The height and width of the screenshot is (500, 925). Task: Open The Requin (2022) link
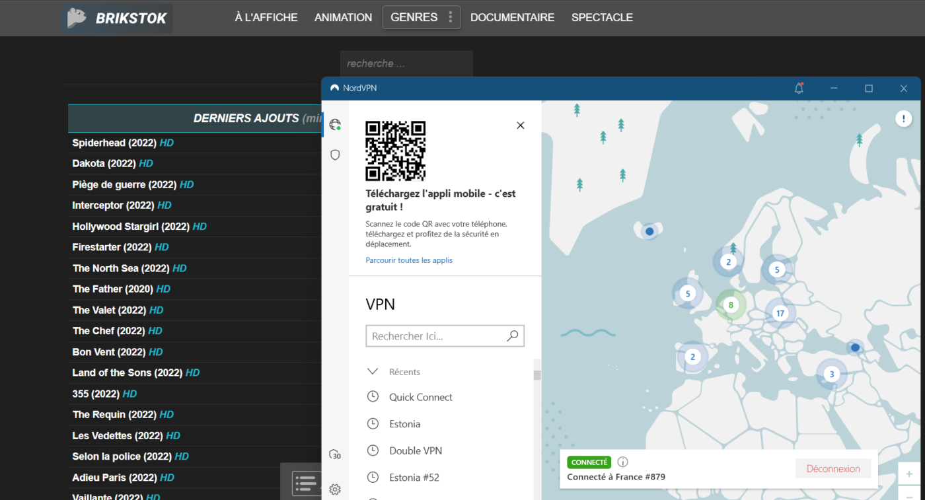click(x=123, y=415)
